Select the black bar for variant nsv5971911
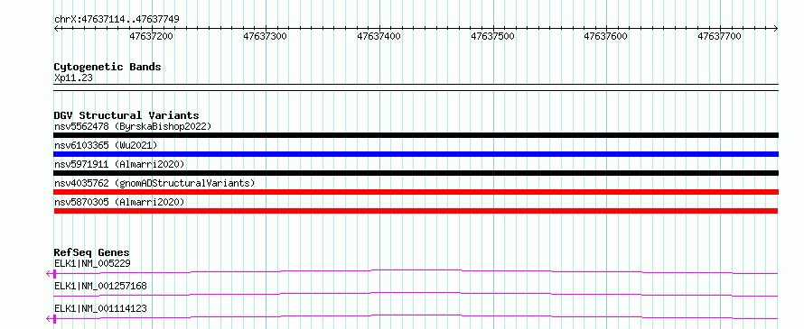 416,173
